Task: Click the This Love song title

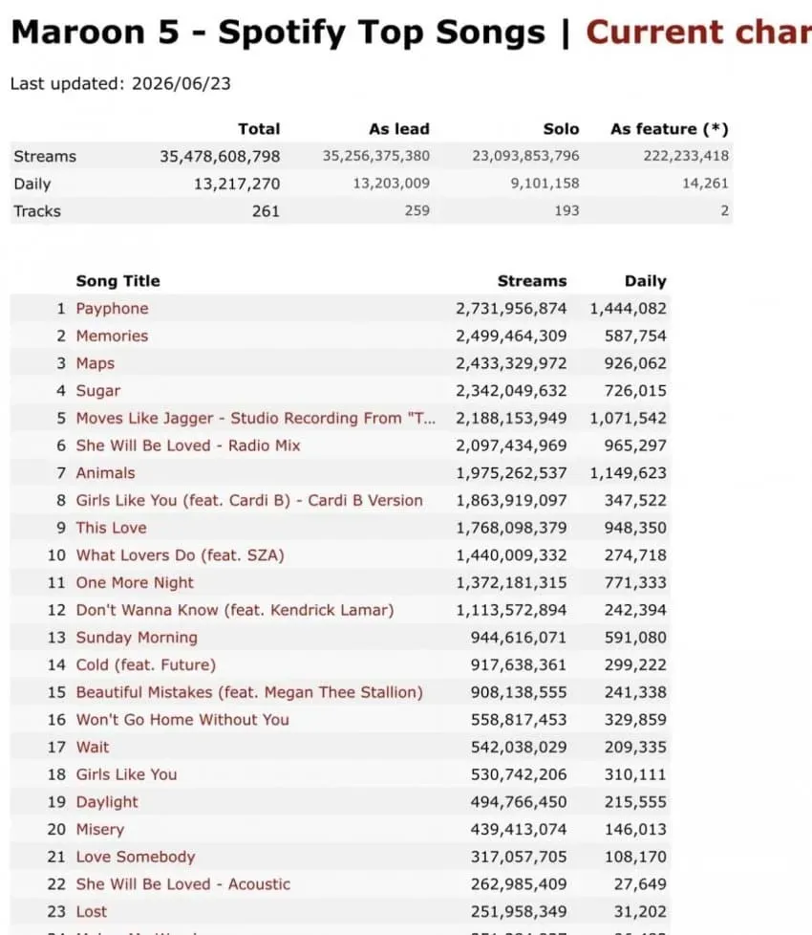Action: (x=112, y=528)
